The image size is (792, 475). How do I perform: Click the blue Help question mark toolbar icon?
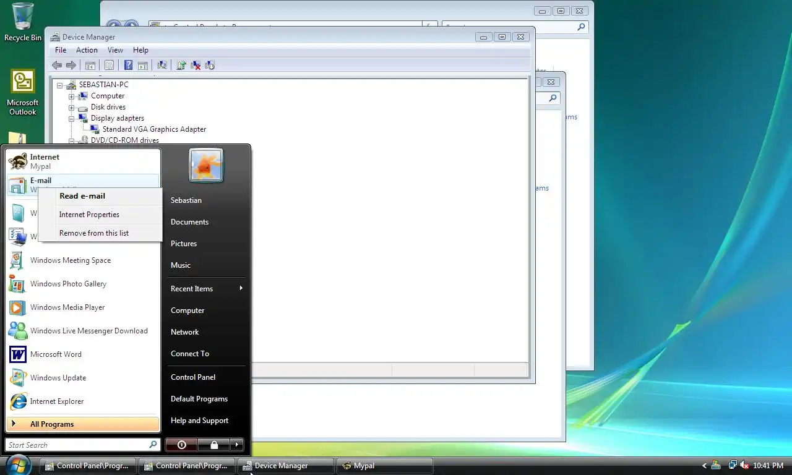coord(128,65)
